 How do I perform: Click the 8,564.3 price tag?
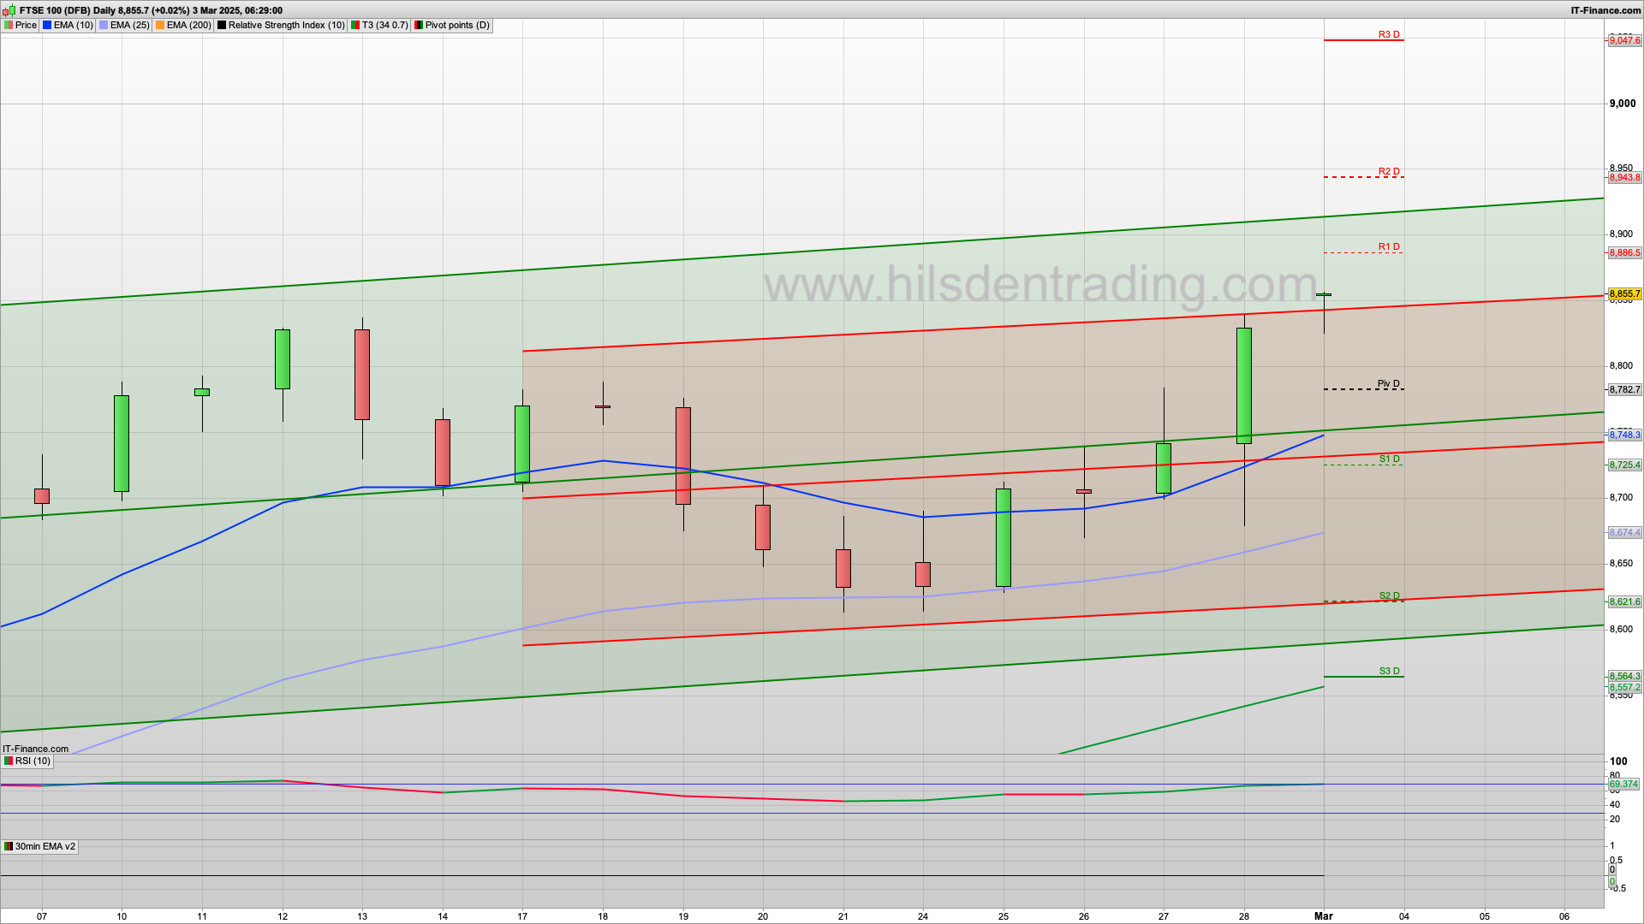[x=1624, y=677]
